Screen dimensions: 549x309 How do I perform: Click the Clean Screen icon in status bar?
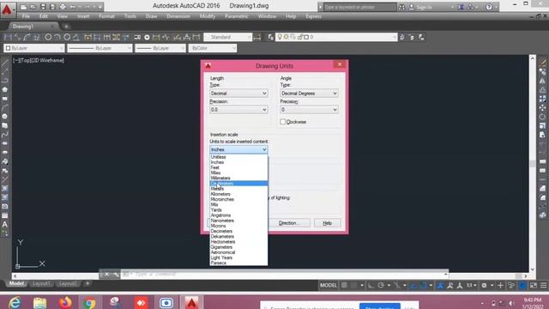pos(534,286)
